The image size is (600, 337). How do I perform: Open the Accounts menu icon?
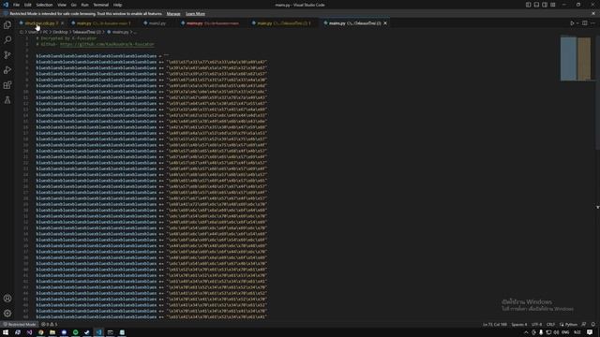click(x=7, y=299)
